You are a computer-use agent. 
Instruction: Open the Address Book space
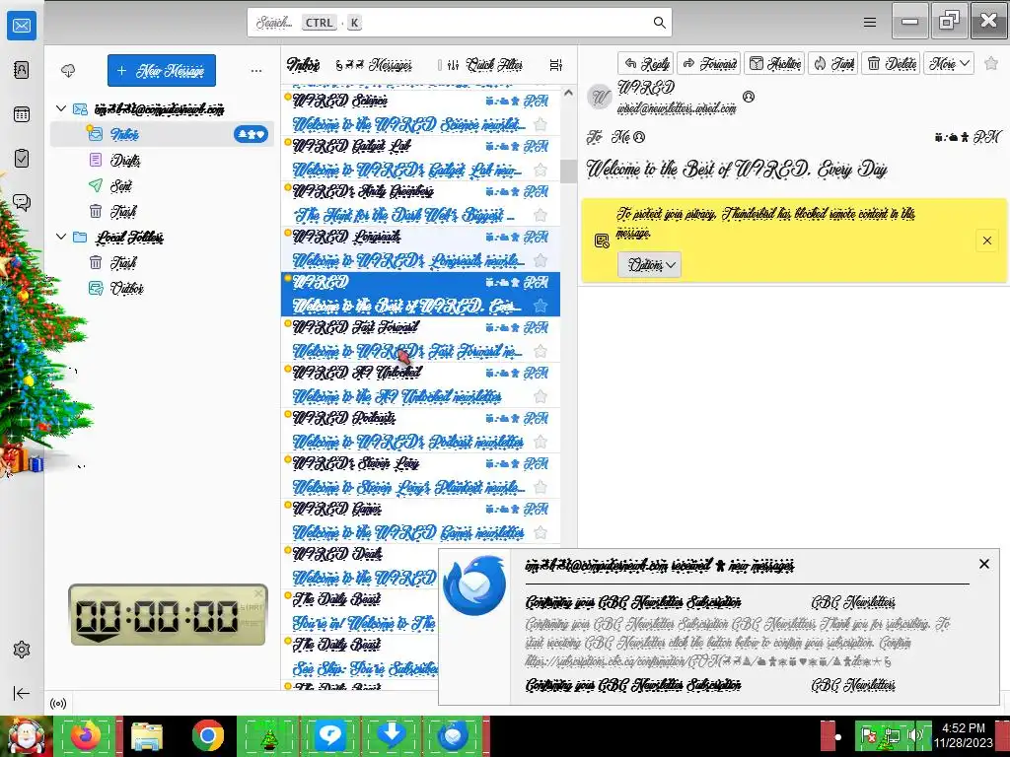click(22, 70)
